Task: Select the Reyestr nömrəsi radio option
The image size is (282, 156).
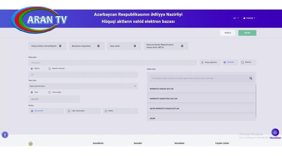Action: click(49, 68)
